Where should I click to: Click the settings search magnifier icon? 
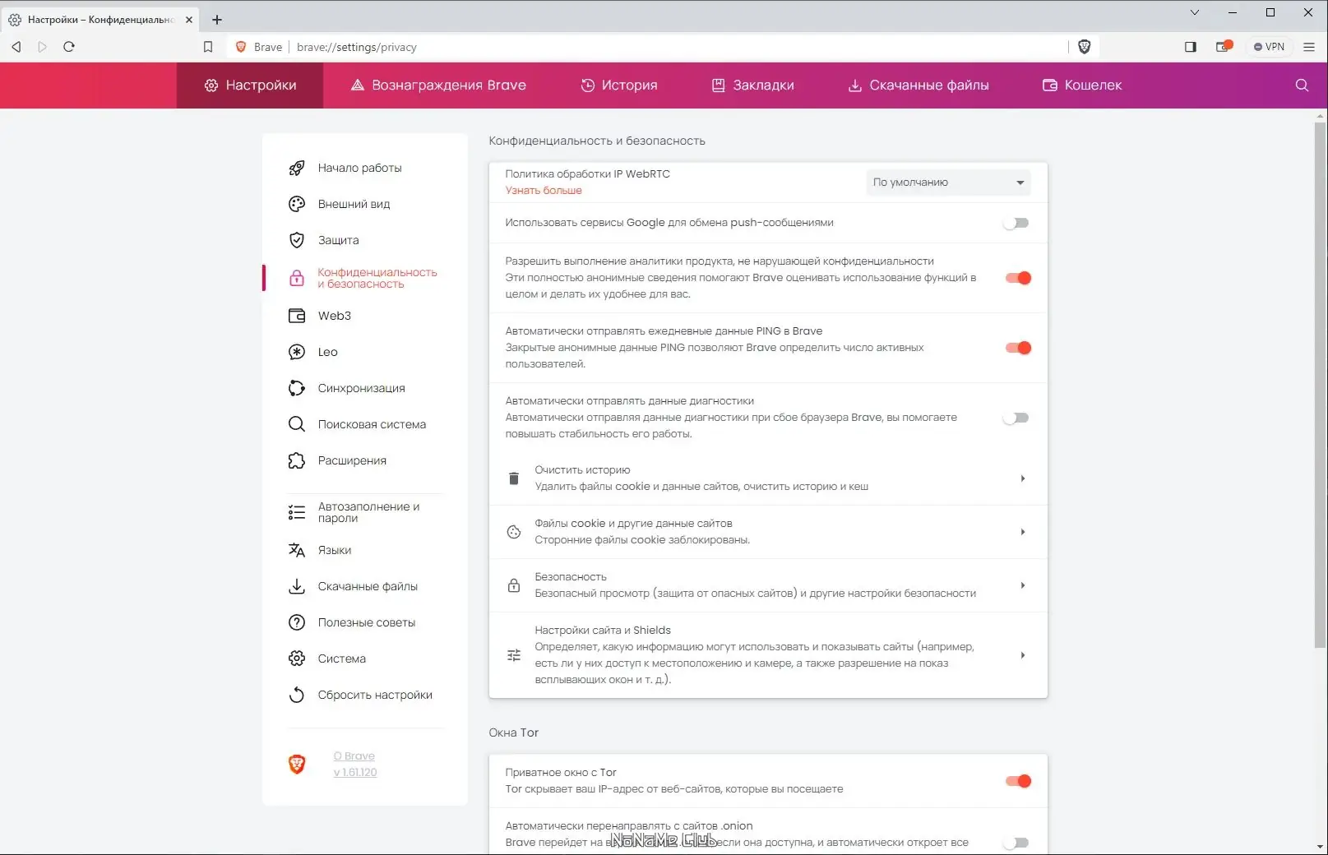1302,85
